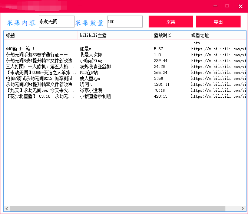This screenshot has width=248, height=214.
Task: Sort by the 标题 column header
Action: click(x=40, y=35)
